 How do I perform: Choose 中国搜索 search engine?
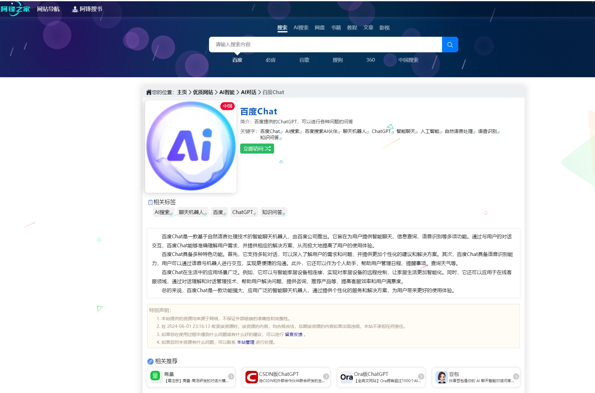pyautogui.click(x=408, y=60)
